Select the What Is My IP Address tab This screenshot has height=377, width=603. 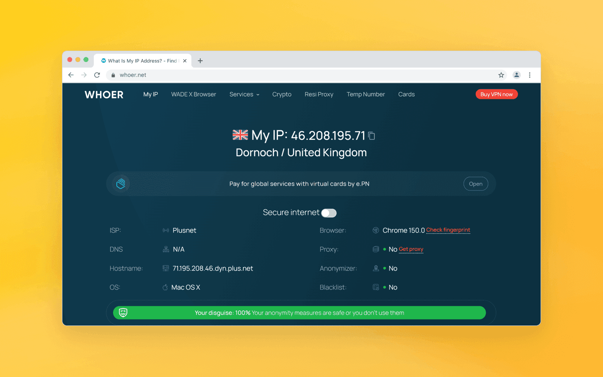click(143, 61)
